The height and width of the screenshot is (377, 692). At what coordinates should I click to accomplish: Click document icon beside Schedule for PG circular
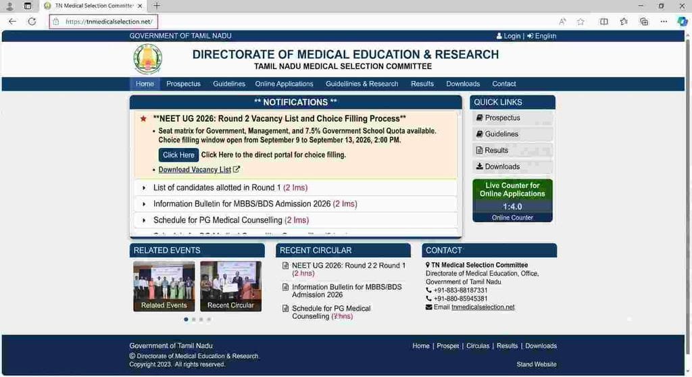[286, 309]
